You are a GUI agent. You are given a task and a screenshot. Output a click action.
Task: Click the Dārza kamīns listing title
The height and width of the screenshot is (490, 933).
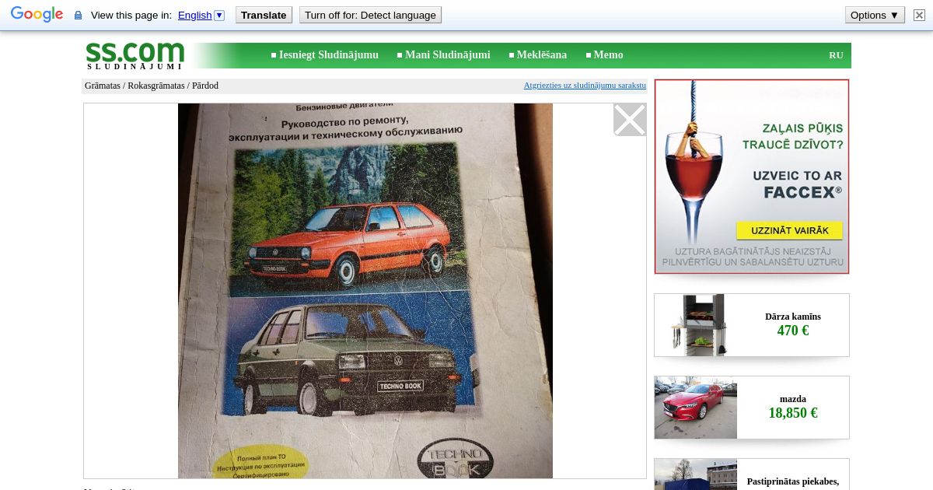(793, 317)
